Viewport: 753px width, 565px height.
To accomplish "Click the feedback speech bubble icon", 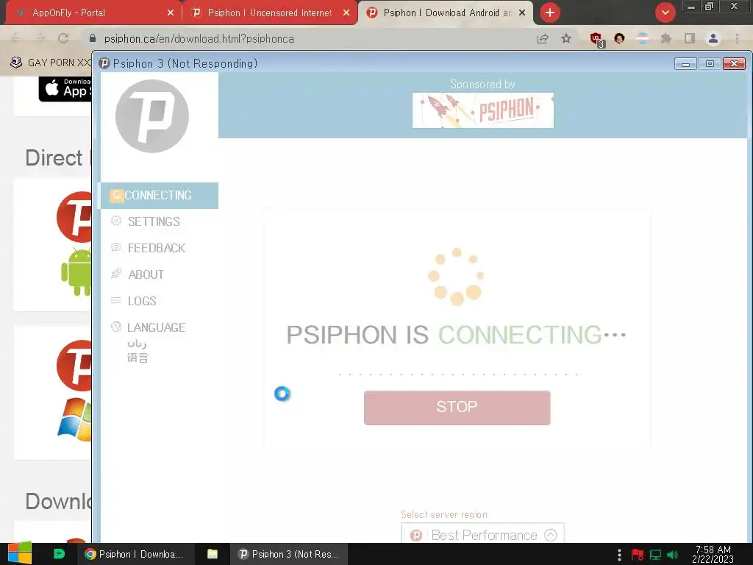I will click(x=115, y=247).
